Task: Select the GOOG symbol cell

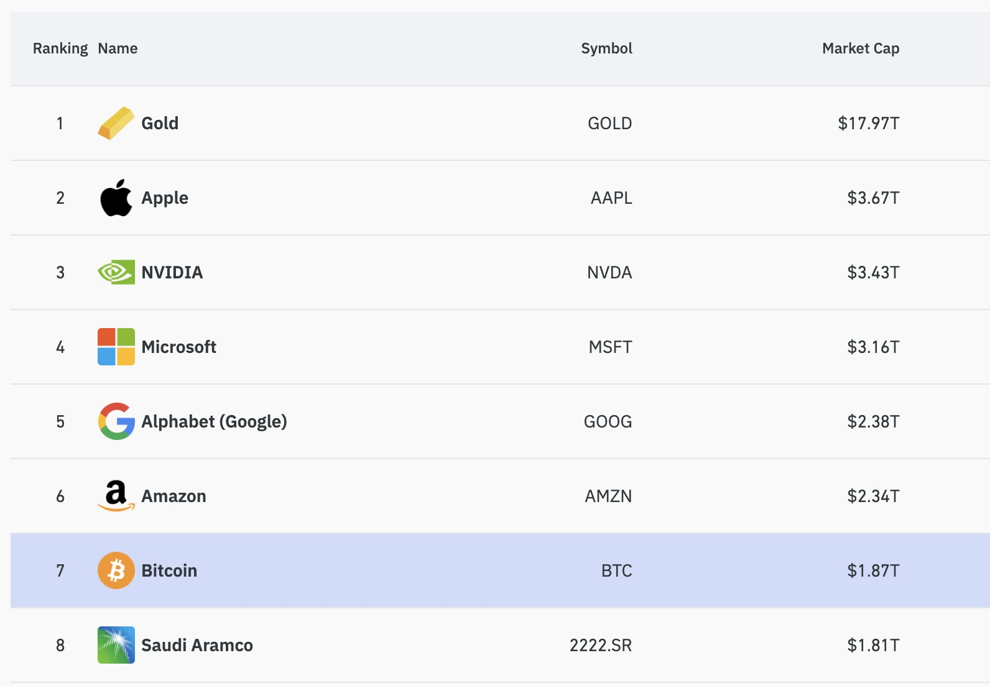Action: coord(608,421)
